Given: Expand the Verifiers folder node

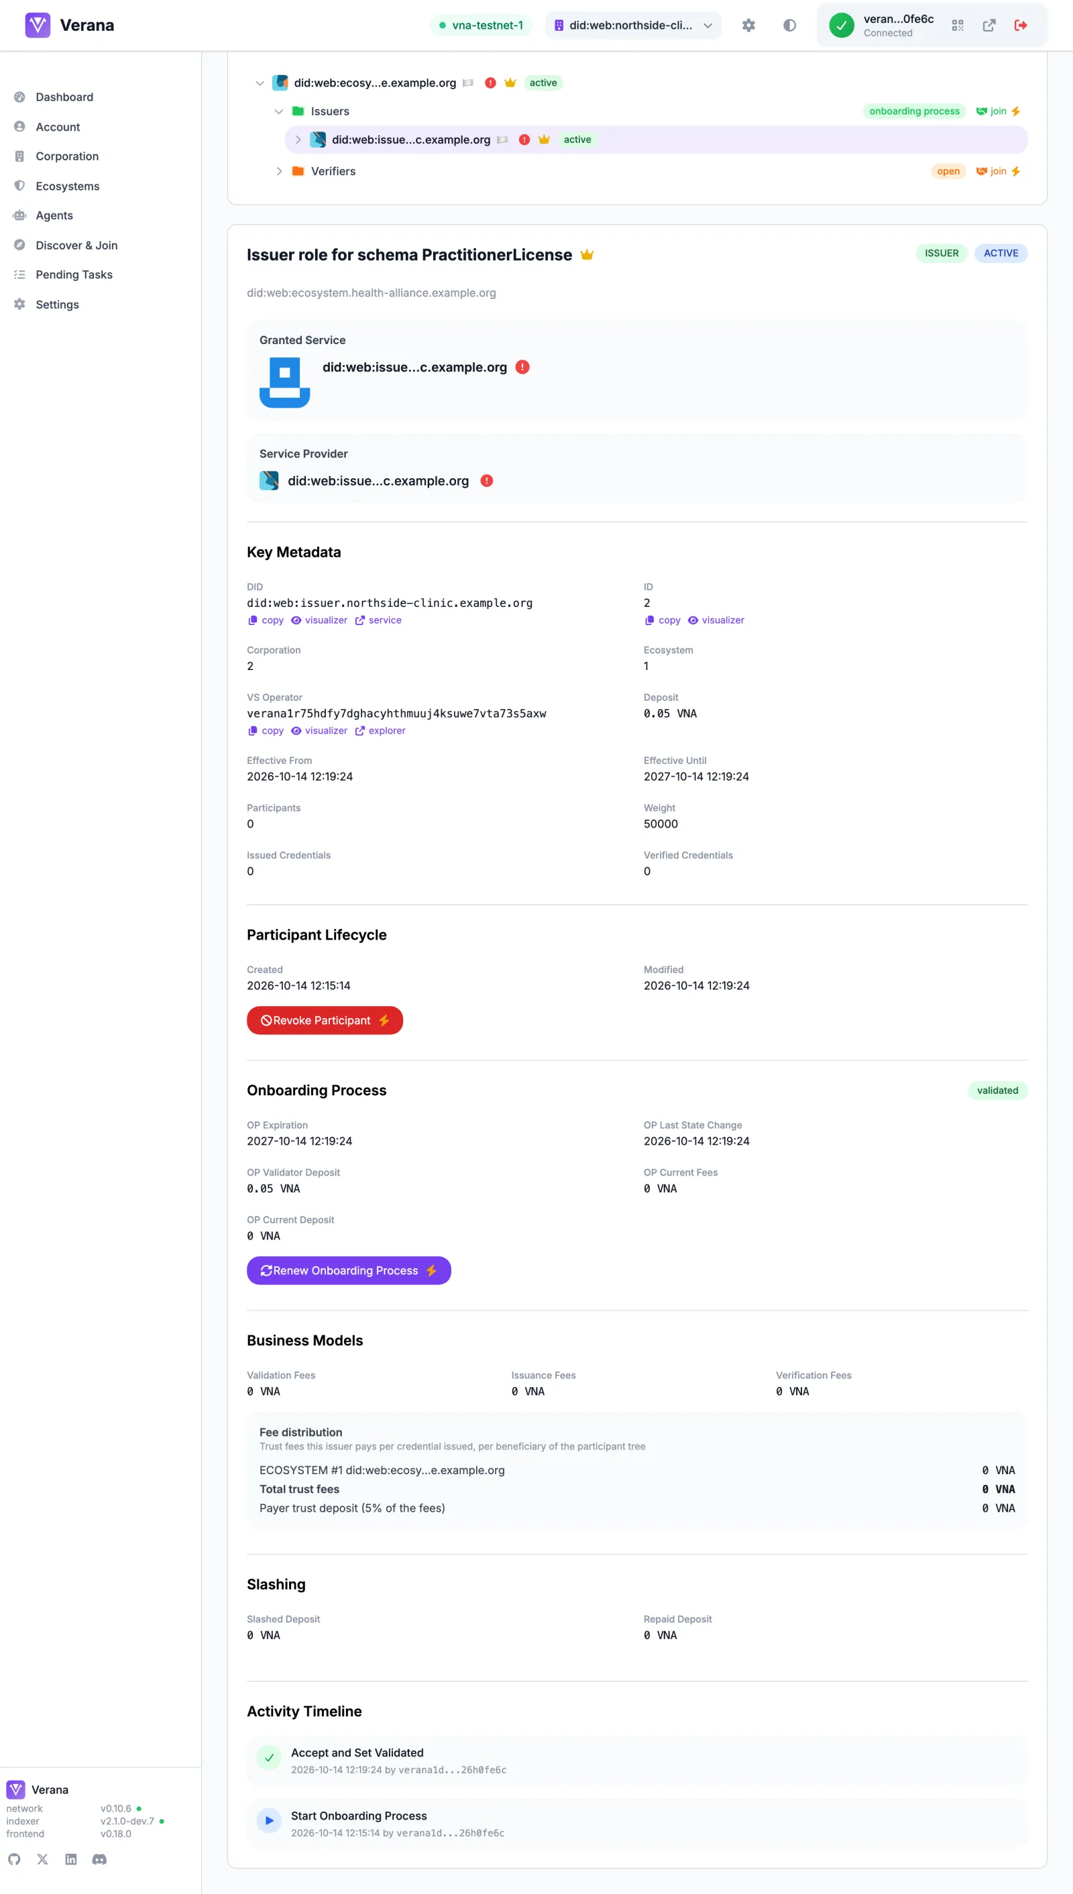Looking at the screenshot, I should 278,171.
